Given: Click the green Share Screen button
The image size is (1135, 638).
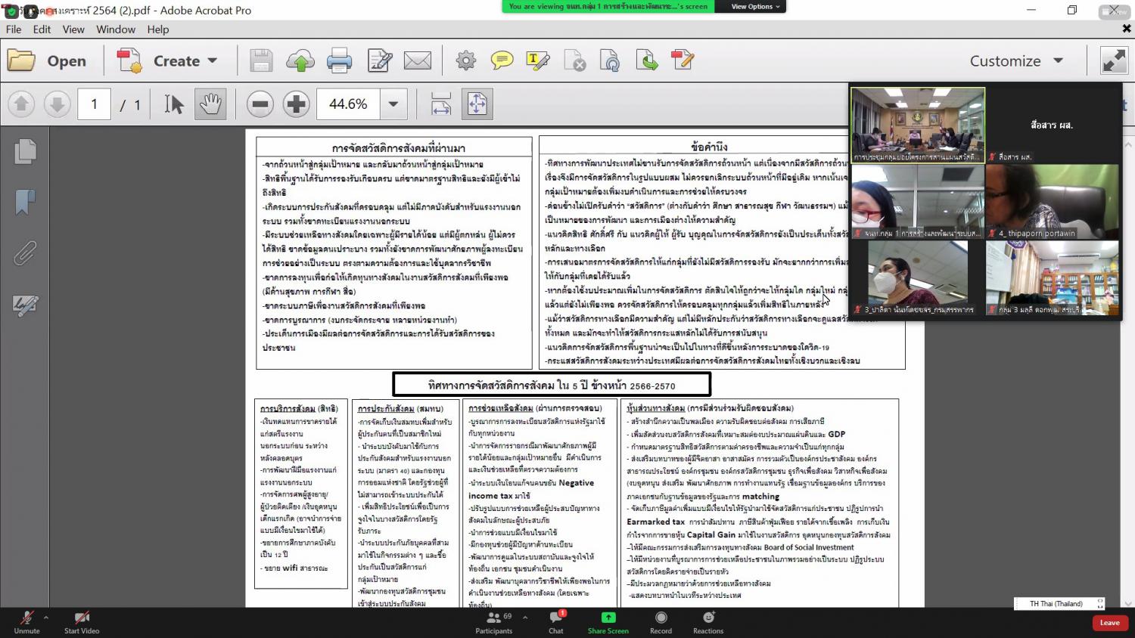Looking at the screenshot, I should pos(608,623).
